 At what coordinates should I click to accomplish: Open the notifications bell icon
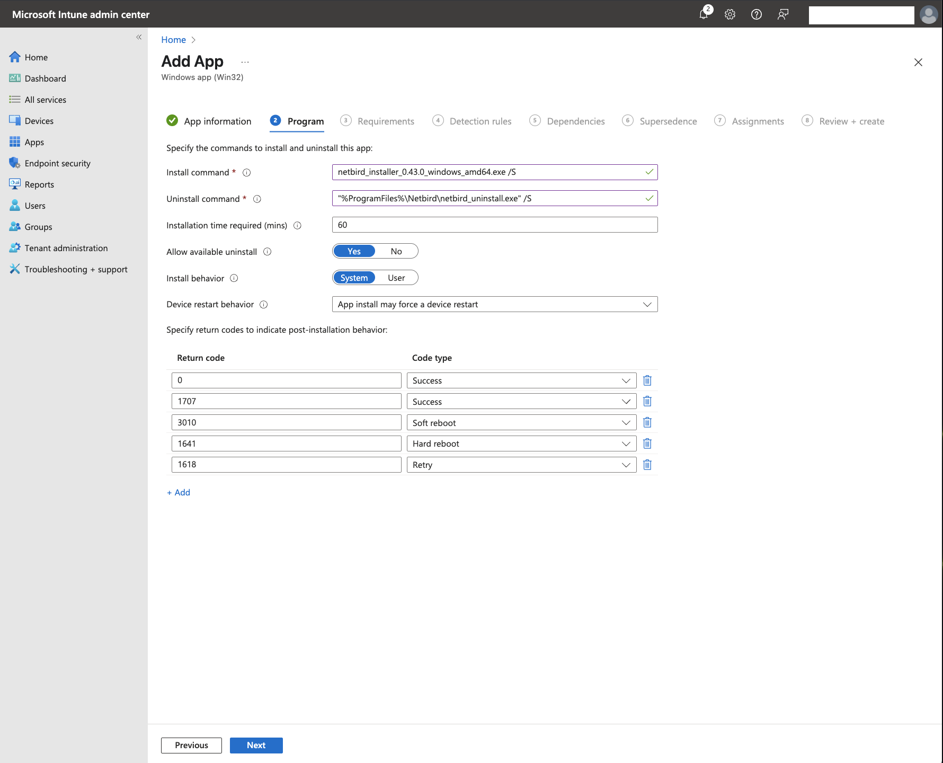click(704, 14)
